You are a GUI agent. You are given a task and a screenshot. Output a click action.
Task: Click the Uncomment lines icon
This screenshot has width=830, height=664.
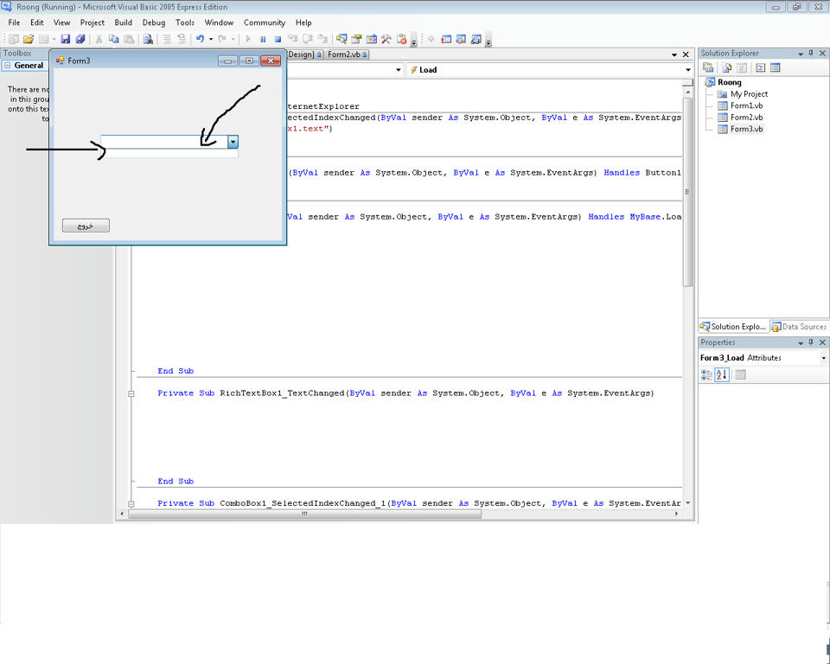pyautogui.click(x=182, y=39)
